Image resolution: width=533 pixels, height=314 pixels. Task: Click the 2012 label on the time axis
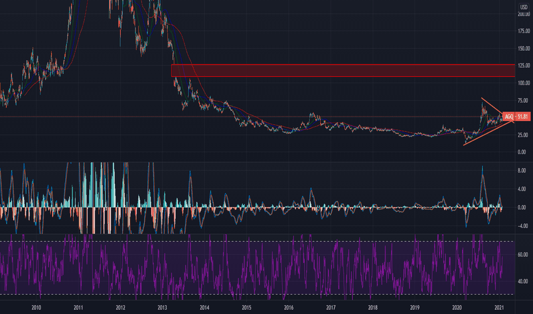(x=120, y=308)
